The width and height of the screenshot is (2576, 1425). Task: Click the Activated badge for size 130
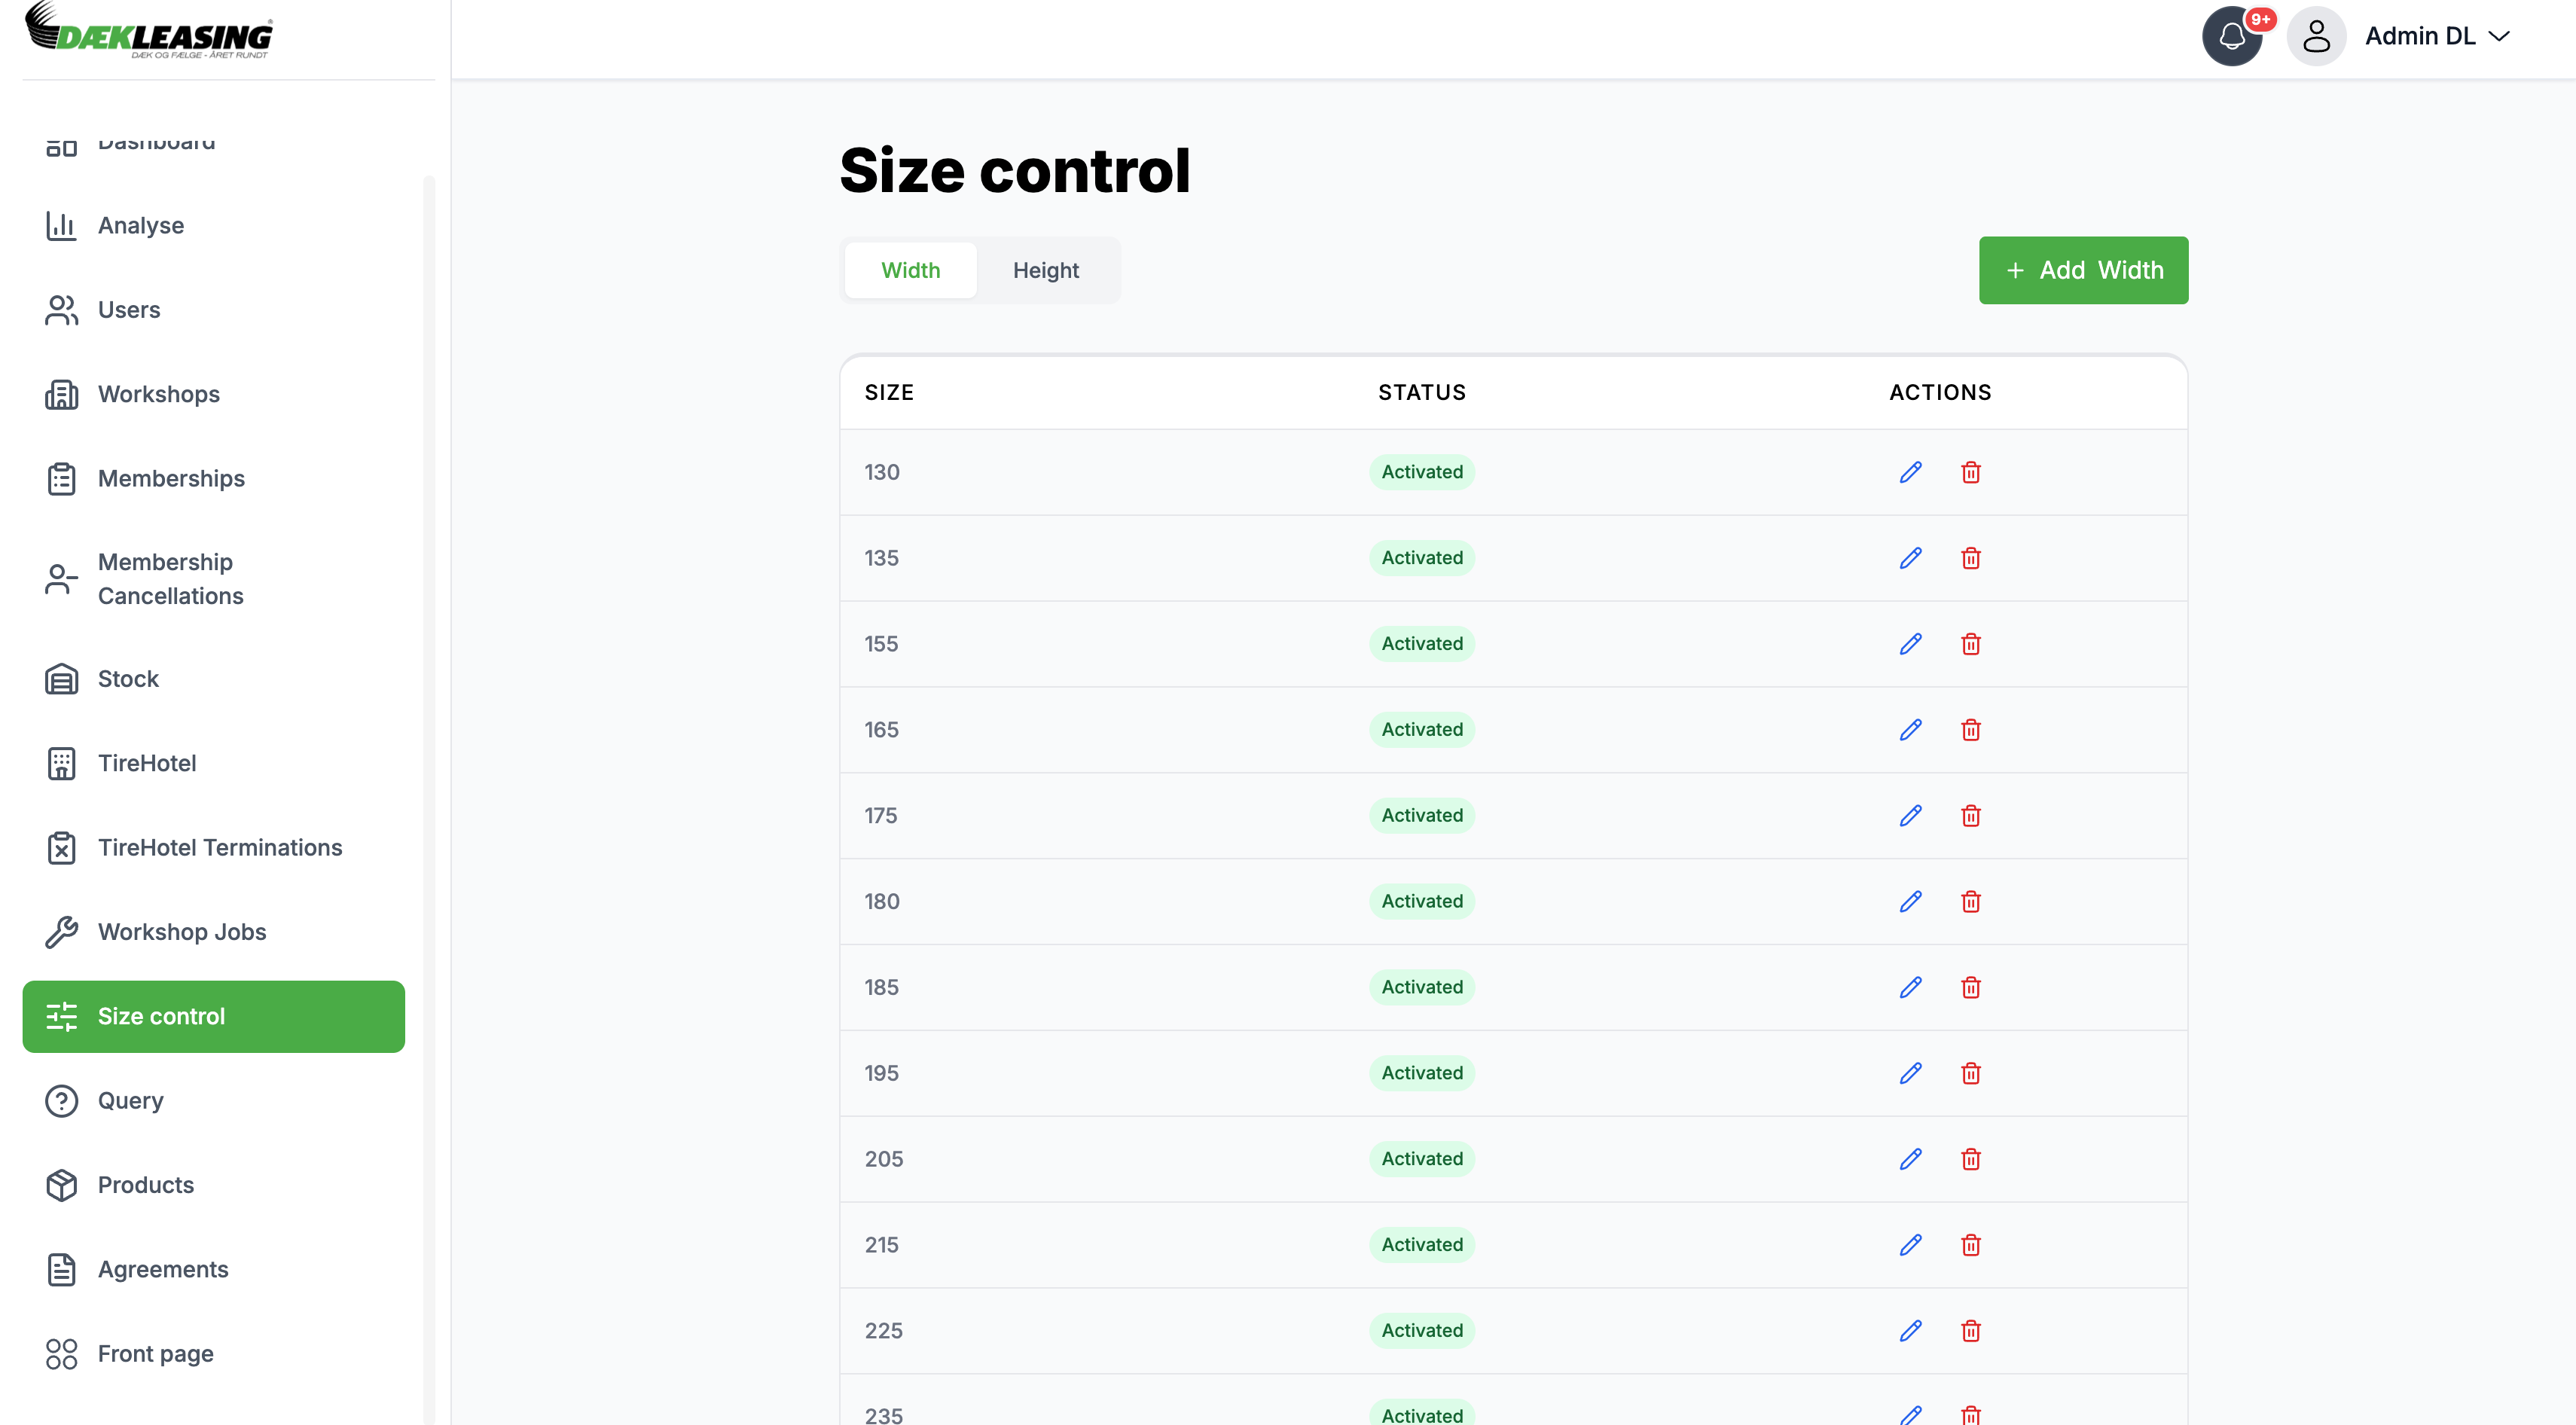1422,472
